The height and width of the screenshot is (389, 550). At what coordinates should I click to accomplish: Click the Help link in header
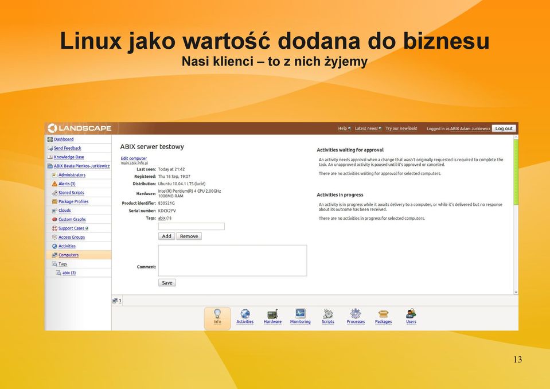(x=342, y=129)
